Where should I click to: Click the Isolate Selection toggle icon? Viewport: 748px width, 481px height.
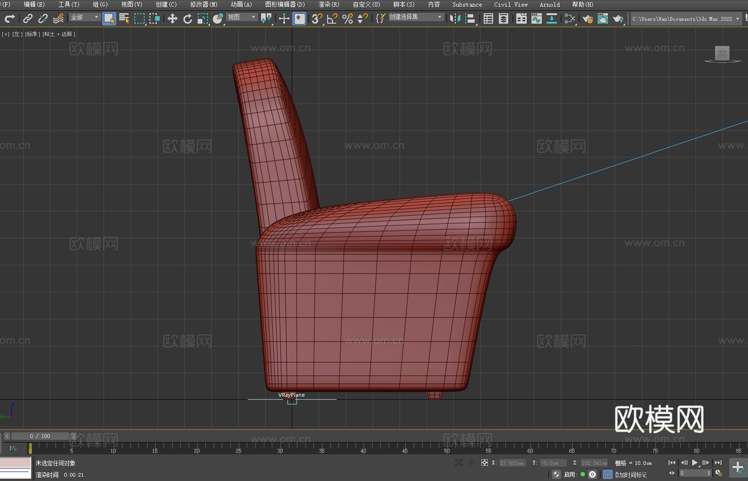click(459, 463)
